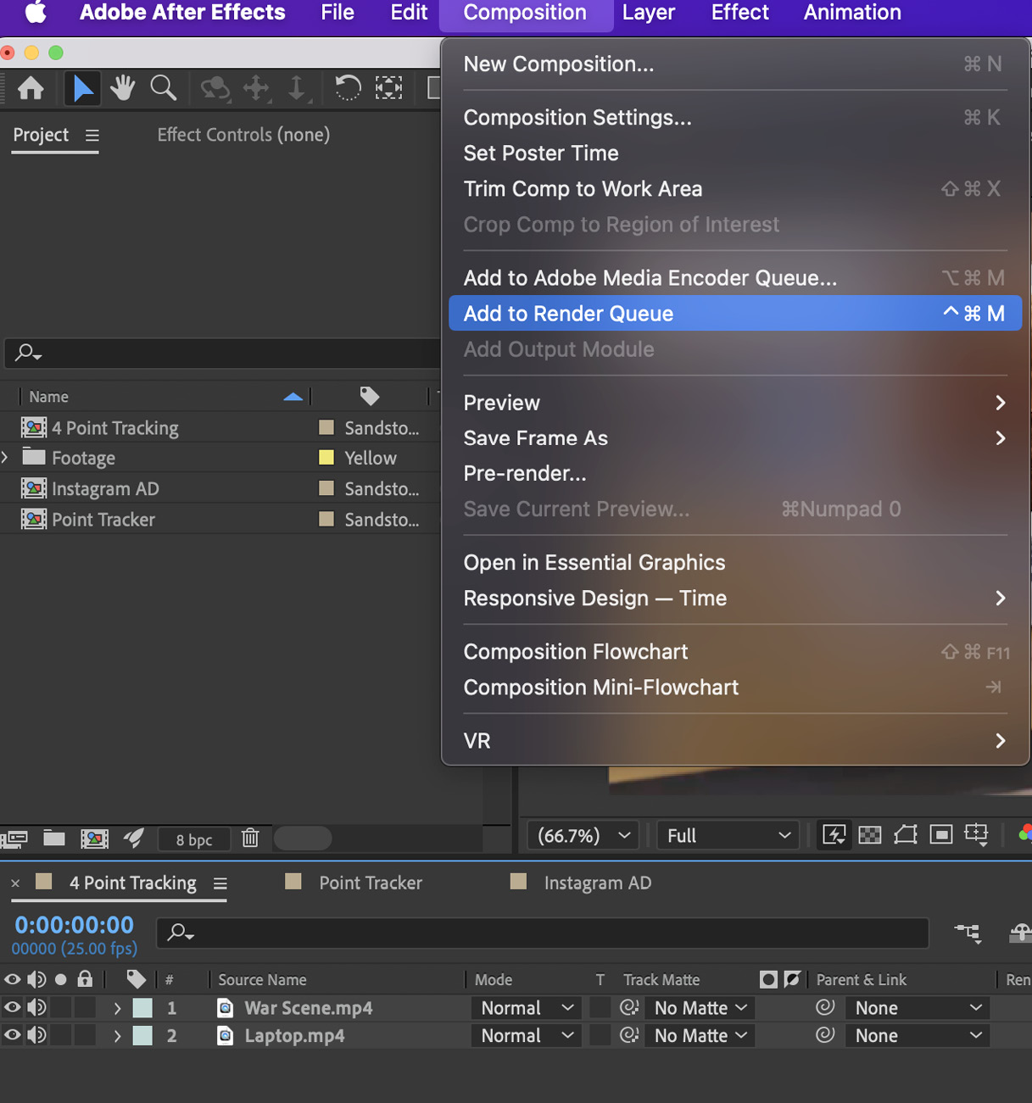Click the Interpret Footage icon
1032x1103 pixels.
14,839
